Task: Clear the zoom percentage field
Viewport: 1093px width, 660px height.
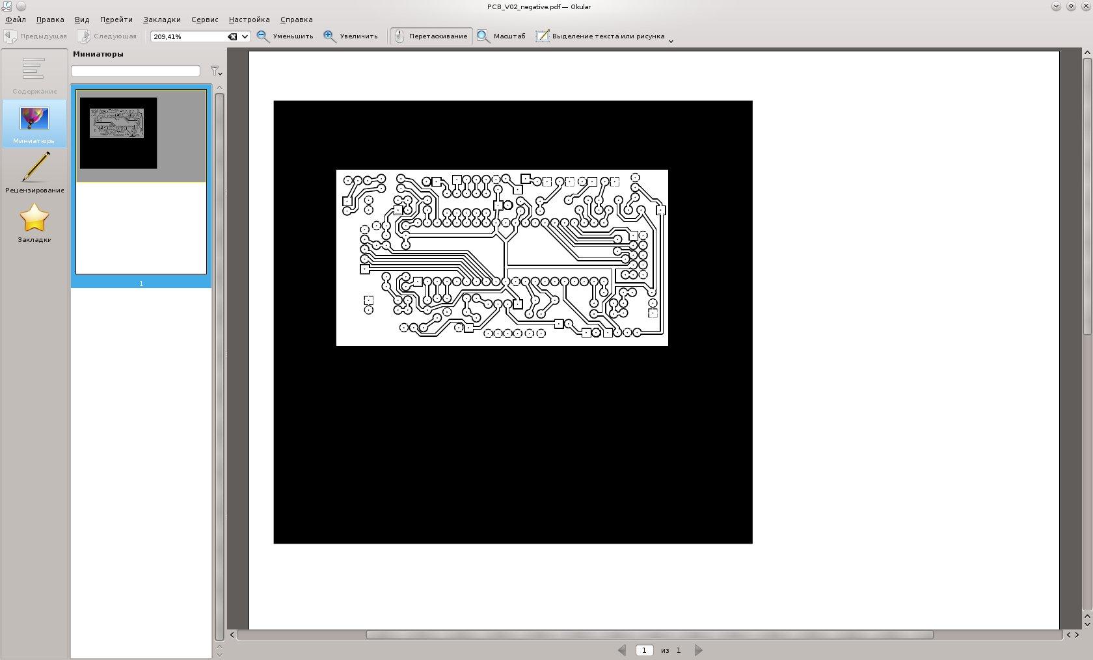Action: pos(232,36)
